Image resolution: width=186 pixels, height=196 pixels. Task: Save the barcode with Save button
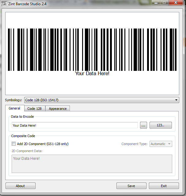[x=131, y=186]
